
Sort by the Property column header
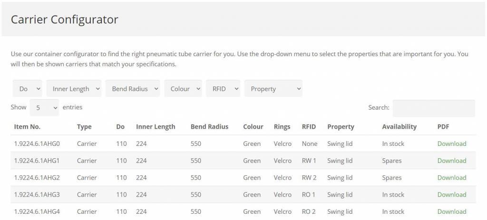pos(341,127)
